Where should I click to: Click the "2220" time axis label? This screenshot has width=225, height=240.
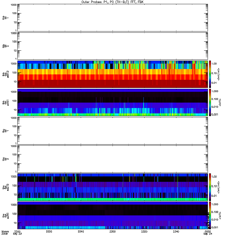tap(49, 231)
